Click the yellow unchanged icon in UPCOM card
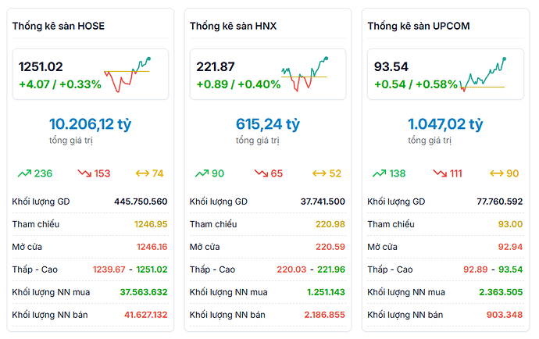This screenshot has width=539, height=339. (x=497, y=173)
